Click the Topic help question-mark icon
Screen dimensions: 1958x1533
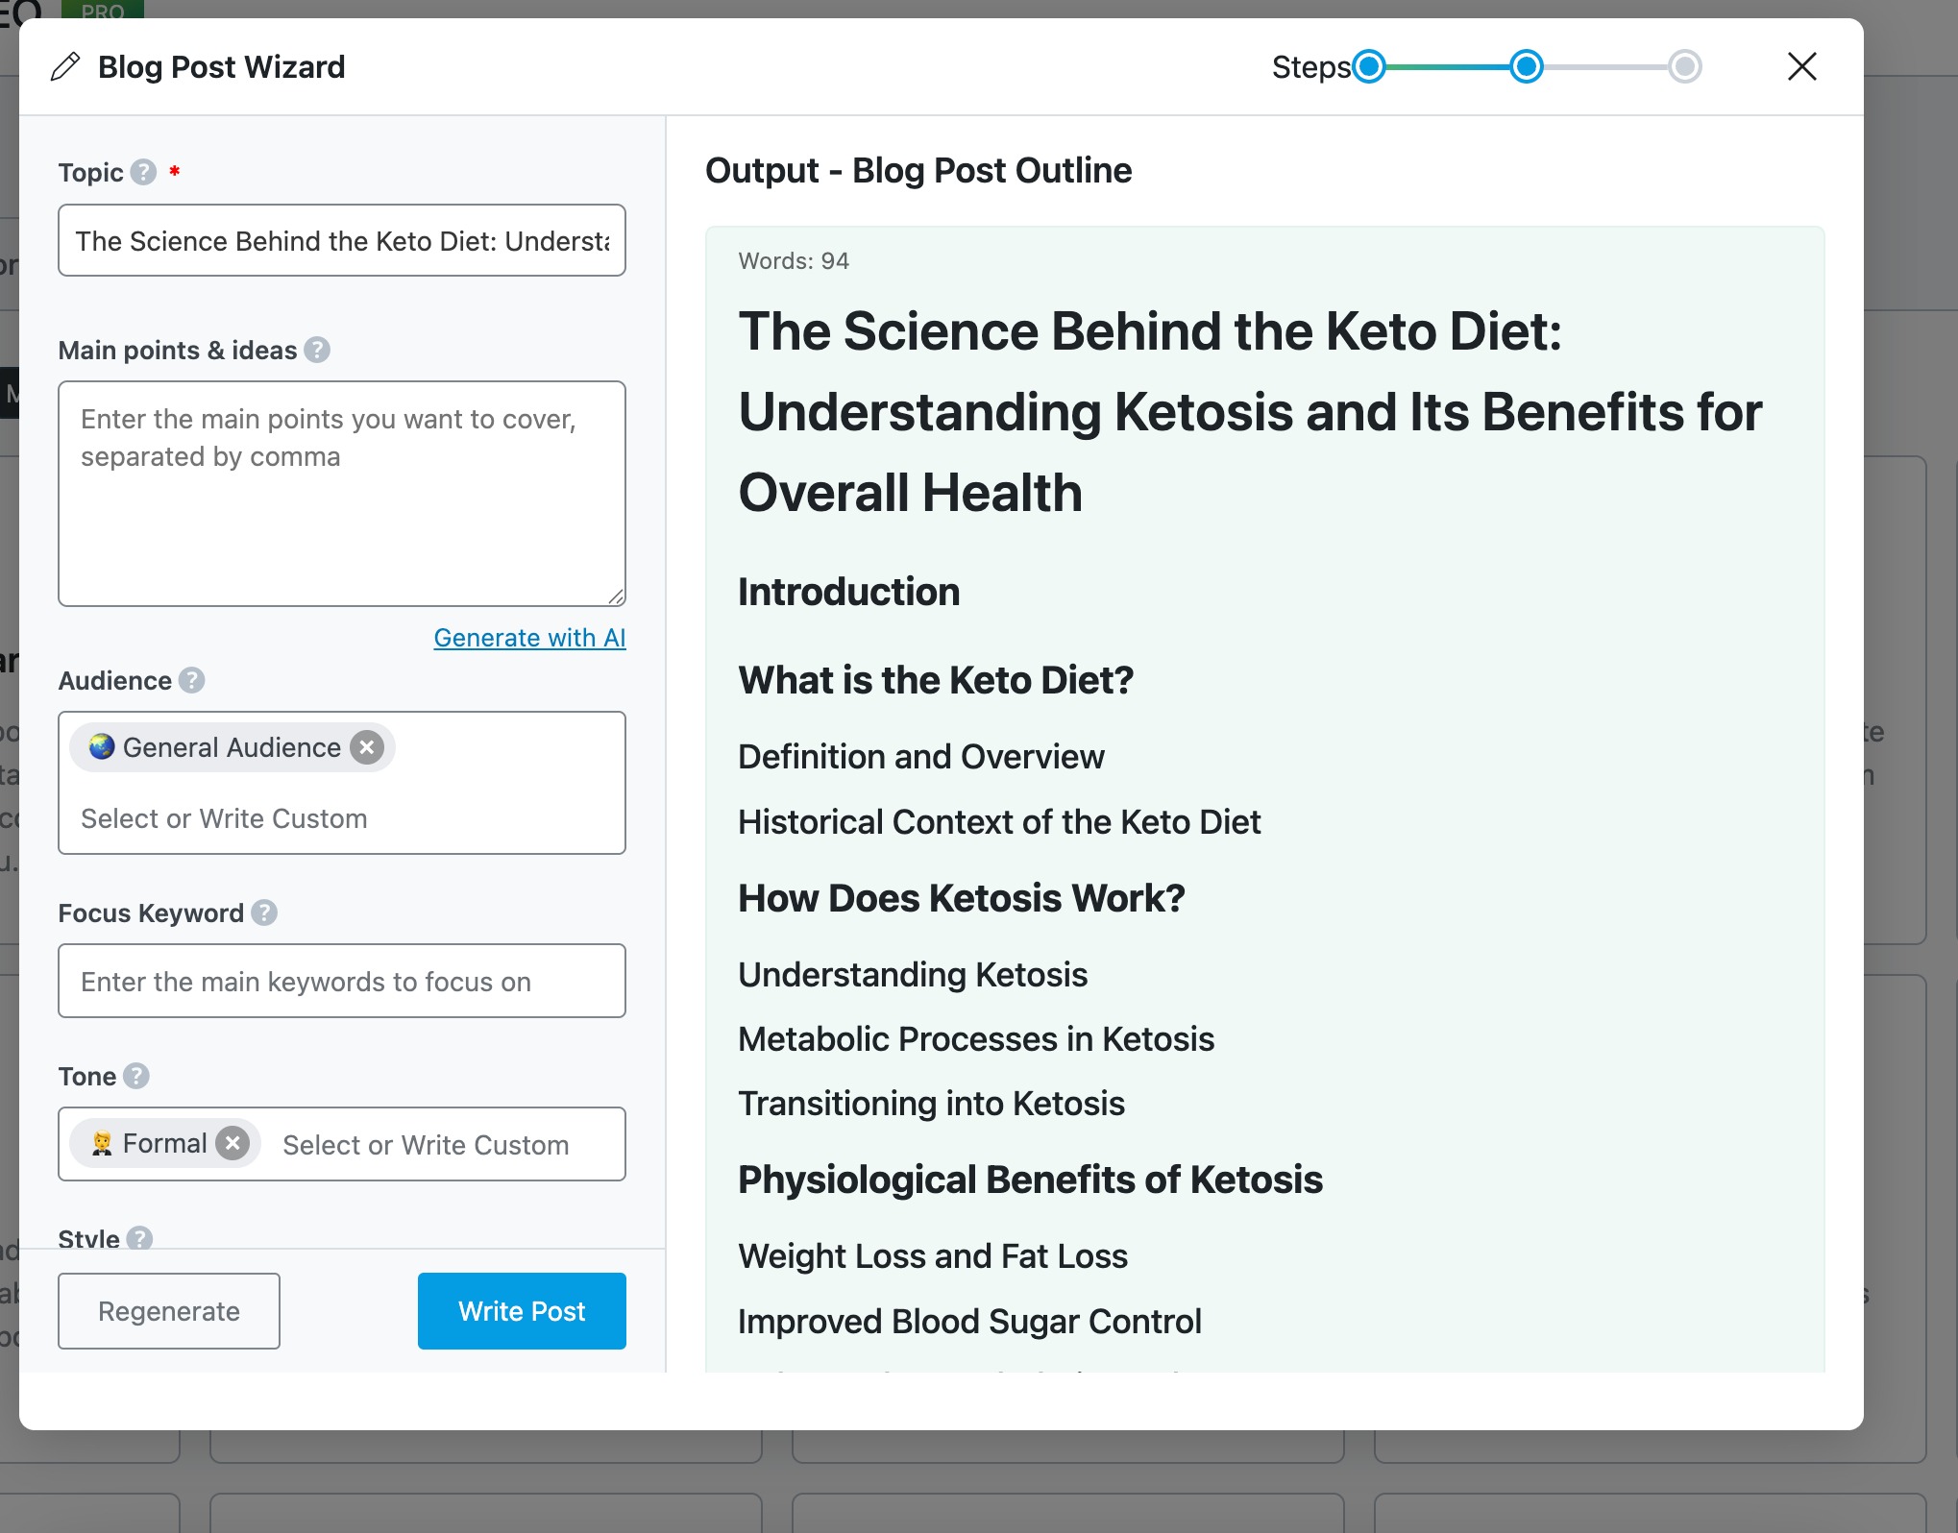143,172
